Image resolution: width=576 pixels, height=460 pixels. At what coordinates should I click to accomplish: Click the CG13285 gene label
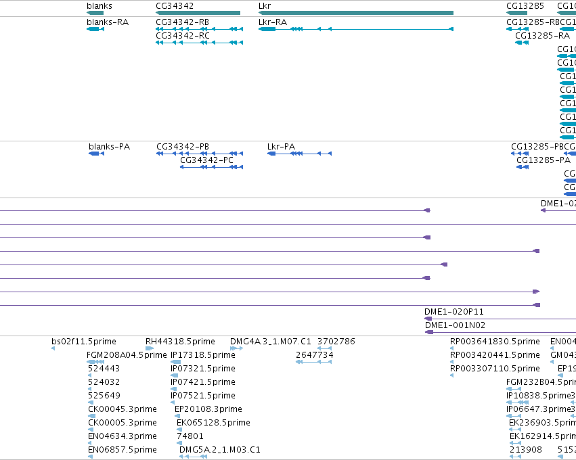click(x=525, y=6)
